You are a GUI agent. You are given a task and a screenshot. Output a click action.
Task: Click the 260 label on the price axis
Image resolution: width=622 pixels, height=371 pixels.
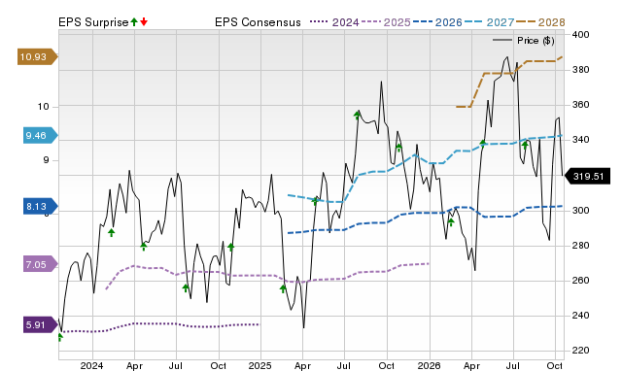click(x=580, y=281)
